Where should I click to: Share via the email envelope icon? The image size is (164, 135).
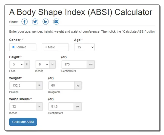coord(56,22)
